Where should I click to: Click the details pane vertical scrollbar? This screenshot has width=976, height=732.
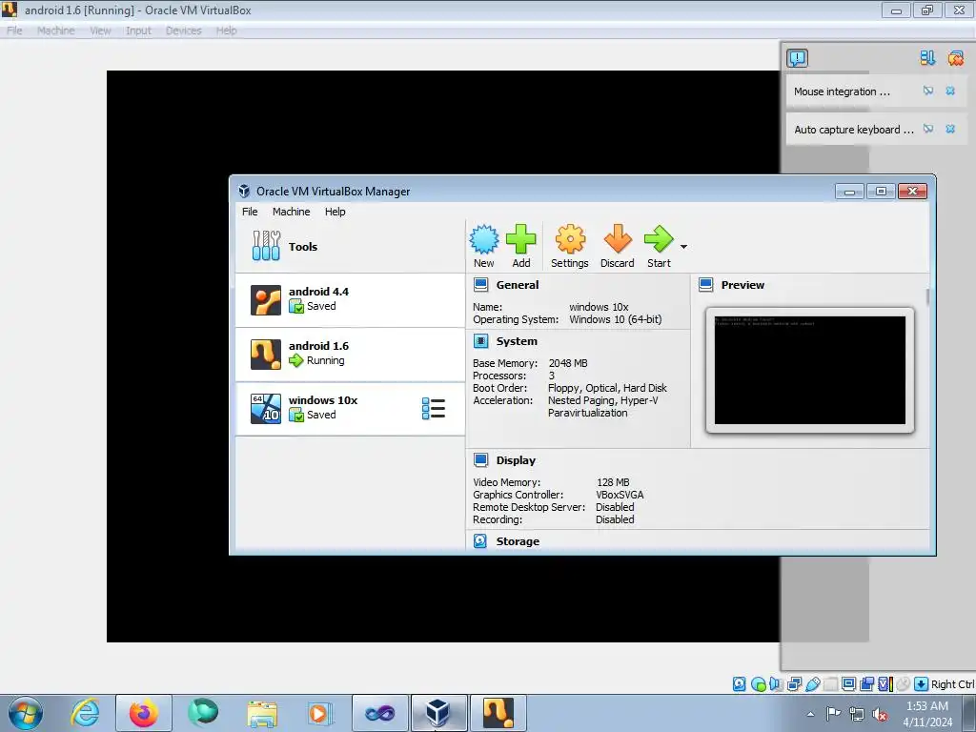tap(927, 297)
